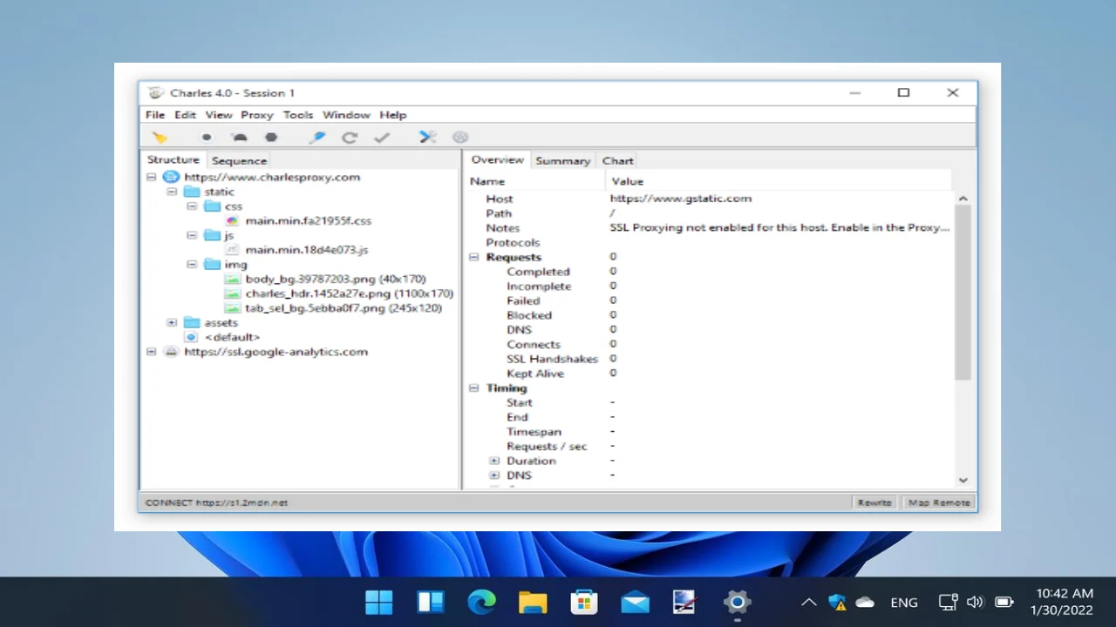Screen dimensions: 1116x627
Task: Click the script icon of main.min.18d4e073.js
Action: click(x=232, y=249)
